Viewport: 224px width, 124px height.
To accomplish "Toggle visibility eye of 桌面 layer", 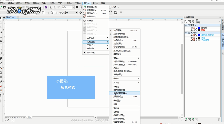I will 192,38.
